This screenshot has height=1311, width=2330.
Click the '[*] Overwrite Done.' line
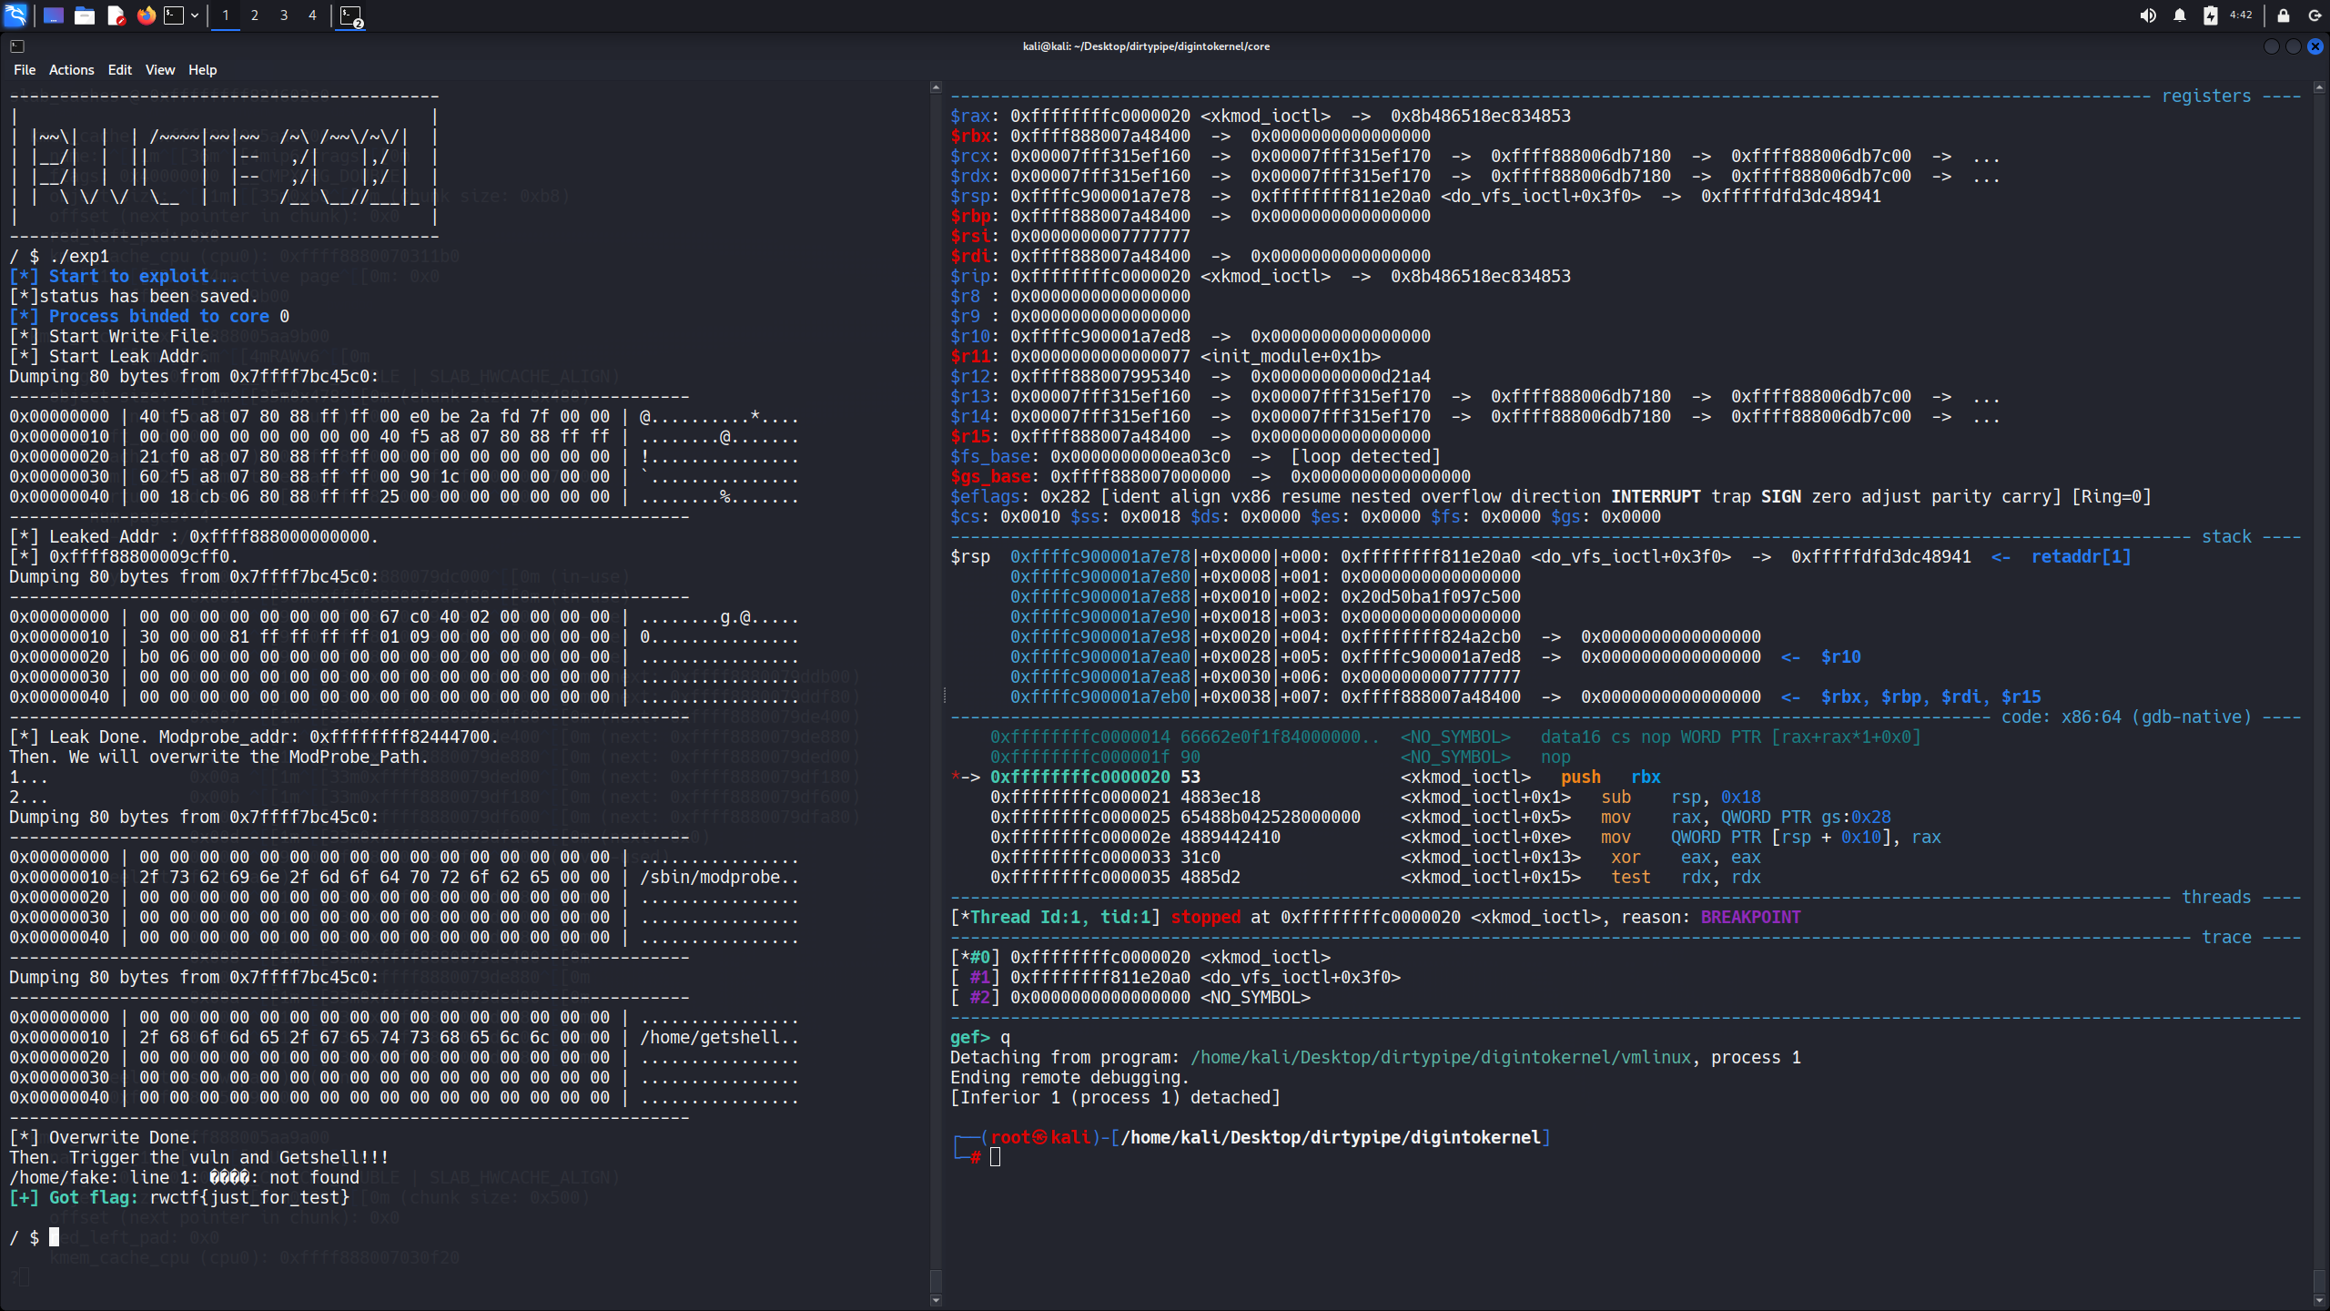pyautogui.click(x=104, y=1137)
